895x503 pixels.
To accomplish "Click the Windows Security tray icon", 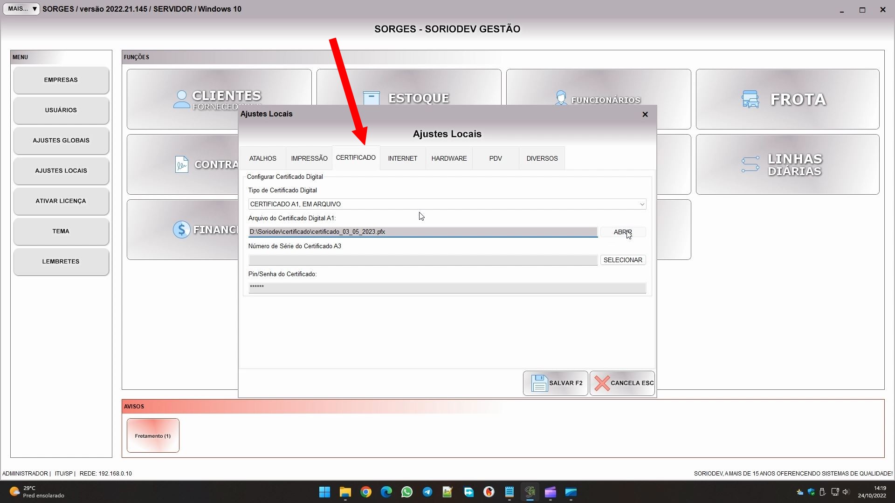I will click(812, 492).
